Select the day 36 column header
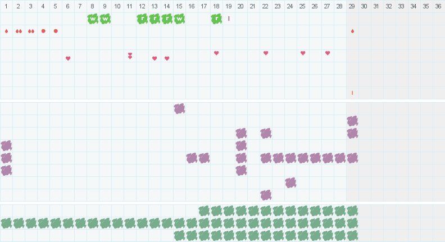This screenshot has height=242, width=445. tap(438, 6)
